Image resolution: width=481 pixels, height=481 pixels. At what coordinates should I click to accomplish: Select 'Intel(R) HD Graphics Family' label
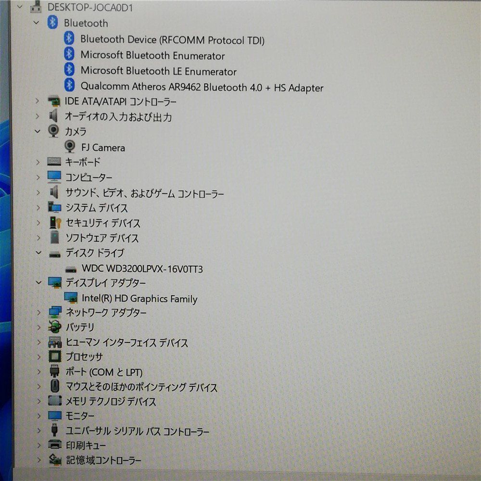coord(139,299)
